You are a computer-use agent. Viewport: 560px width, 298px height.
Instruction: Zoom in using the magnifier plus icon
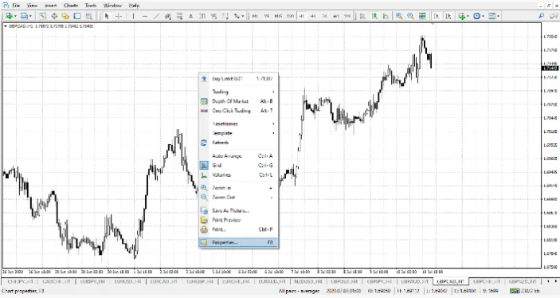tap(399, 16)
